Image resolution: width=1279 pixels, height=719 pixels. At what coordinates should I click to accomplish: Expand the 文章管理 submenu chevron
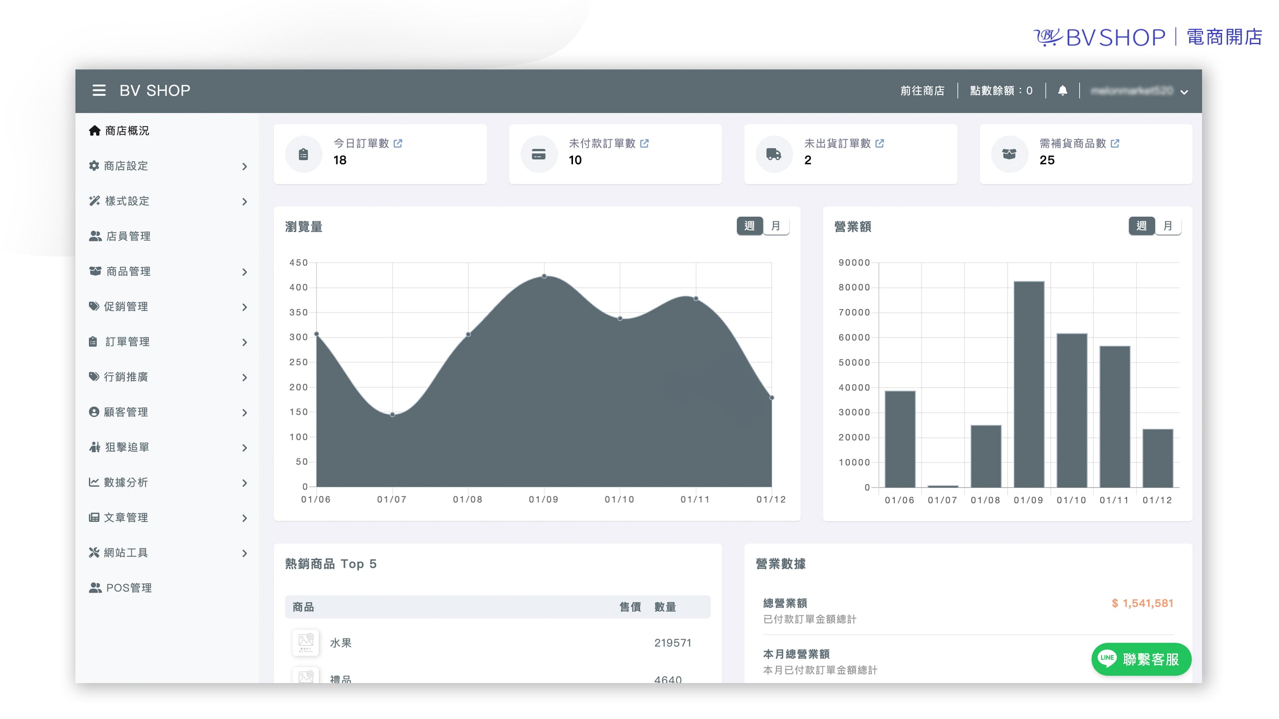(x=244, y=518)
